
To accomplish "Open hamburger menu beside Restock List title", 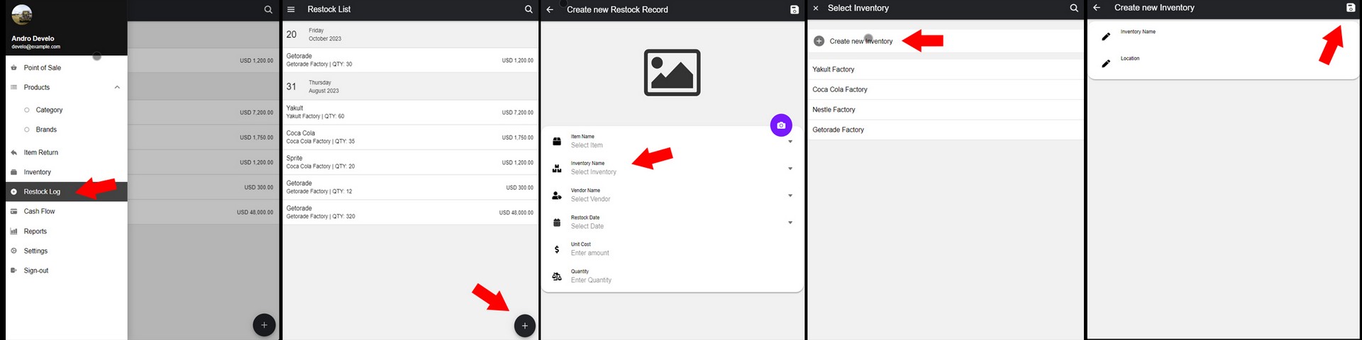I will (x=291, y=9).
